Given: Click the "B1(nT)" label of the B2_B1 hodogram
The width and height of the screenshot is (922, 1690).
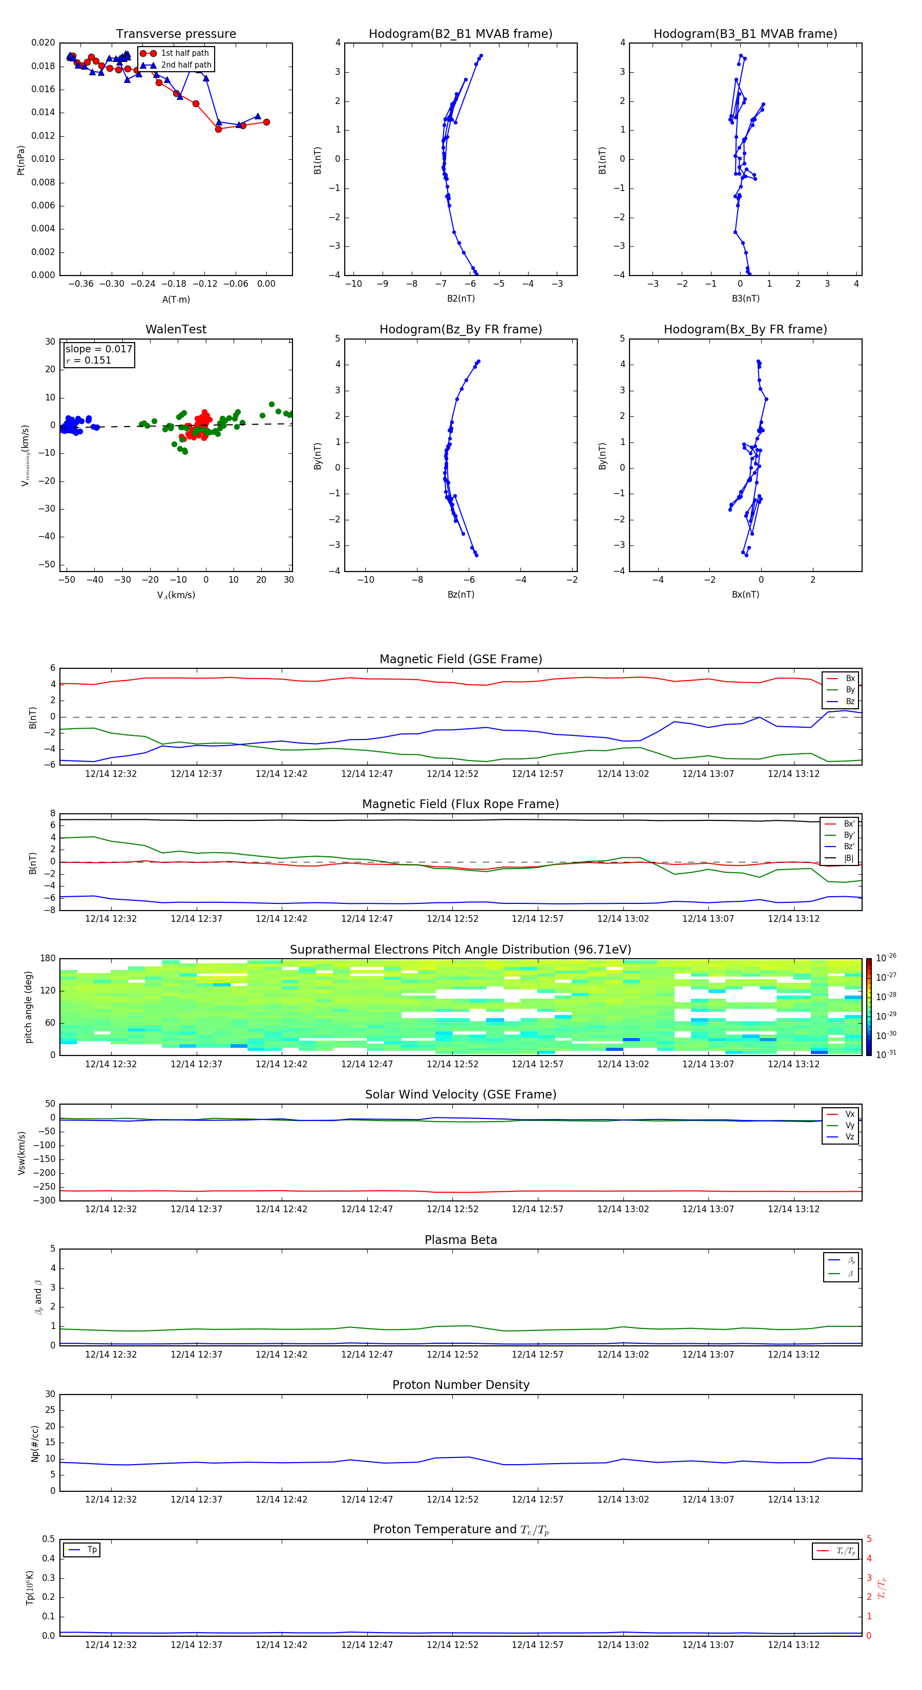Looking at the screenshot, I should point(317,160).
